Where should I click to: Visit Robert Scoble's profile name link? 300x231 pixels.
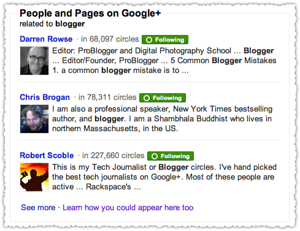(47, 156)
